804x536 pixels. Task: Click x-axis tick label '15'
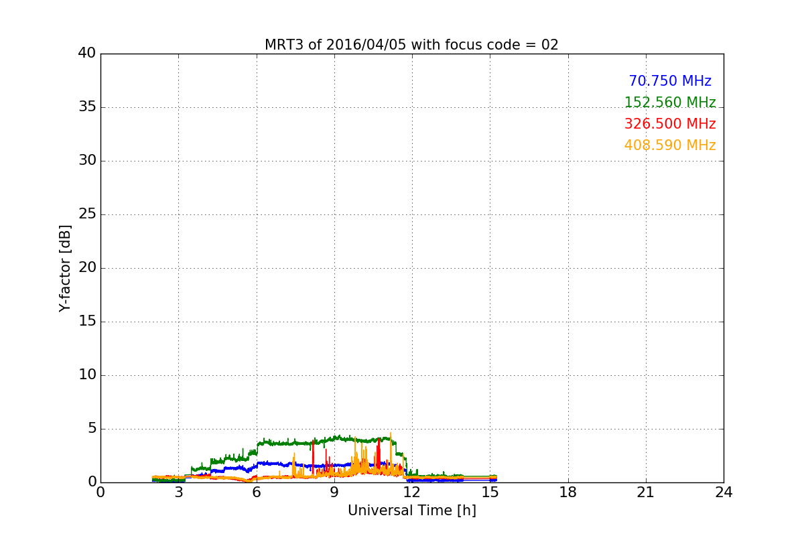point(490,492)
